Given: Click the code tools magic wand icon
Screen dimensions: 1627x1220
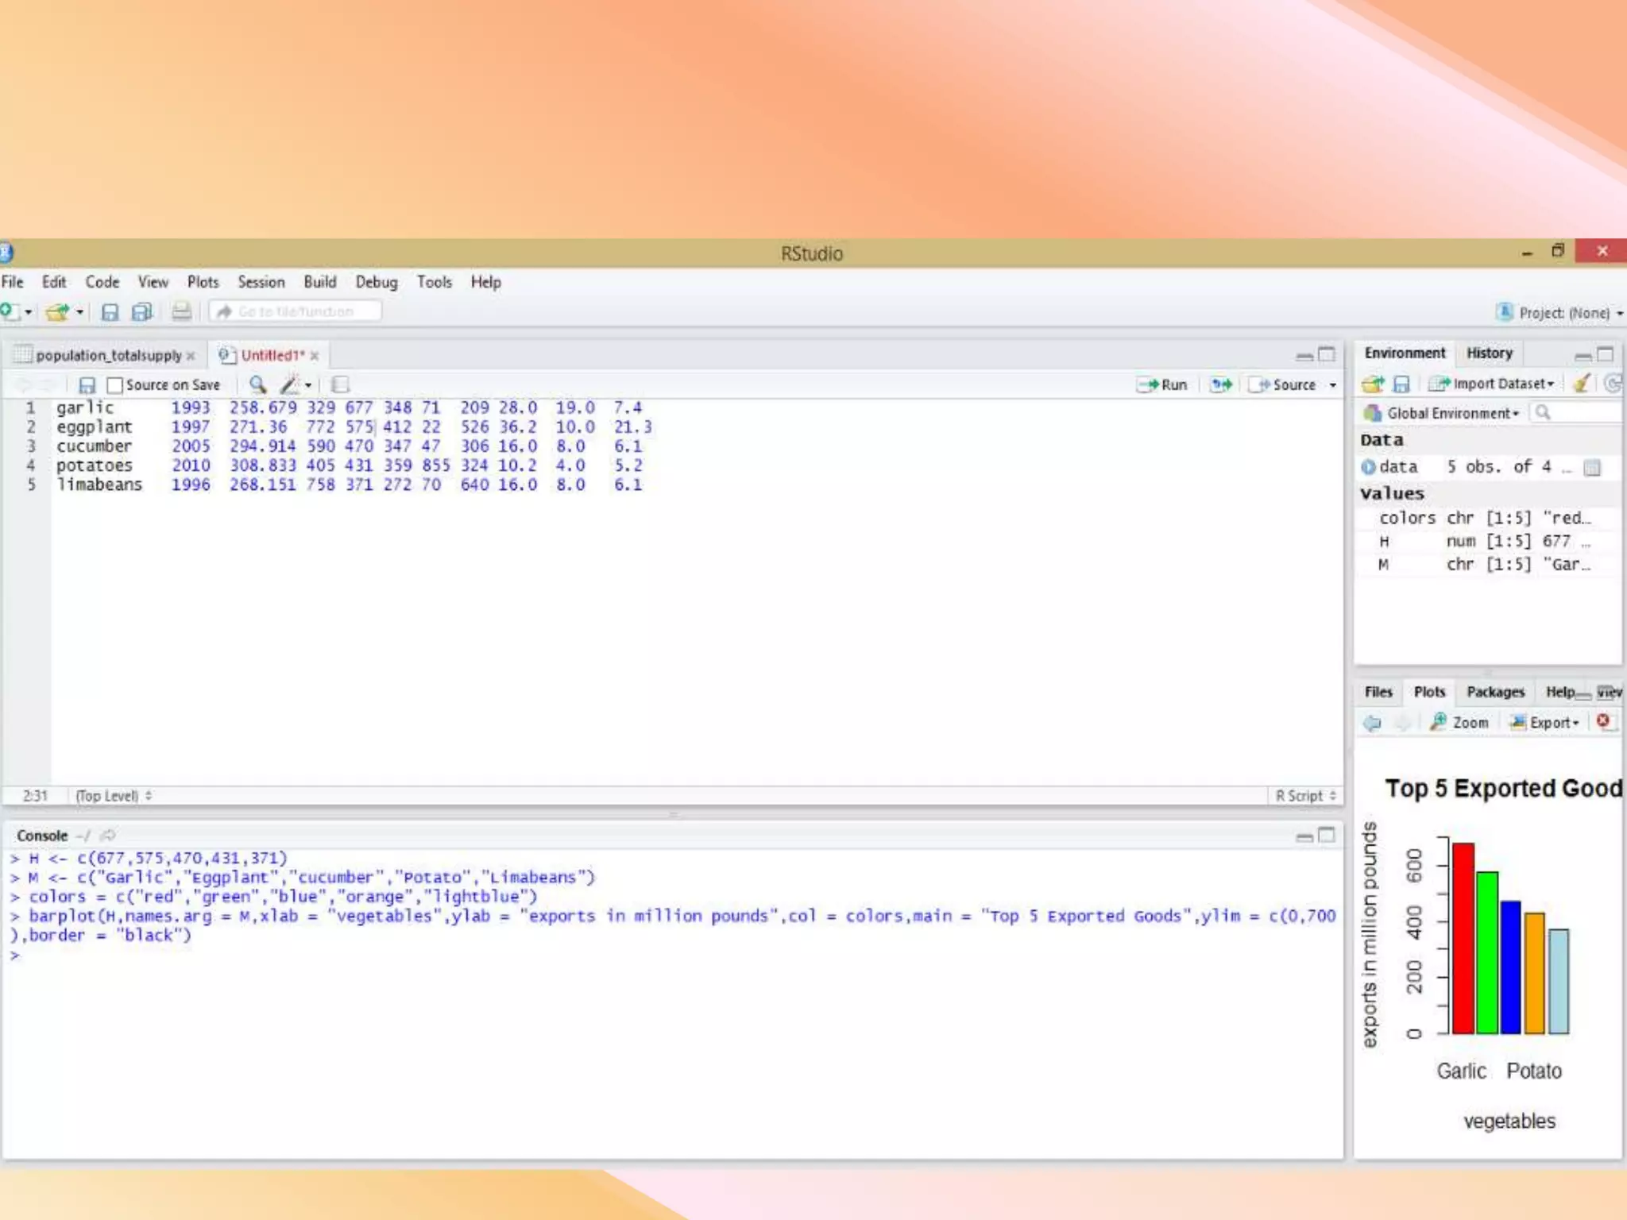Looking at the screenshot, I should point(290,385).
